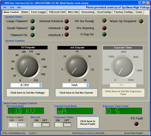Viewport: 151px width, 136px height.
Task: Click the System Status group label
Action: 14,17
